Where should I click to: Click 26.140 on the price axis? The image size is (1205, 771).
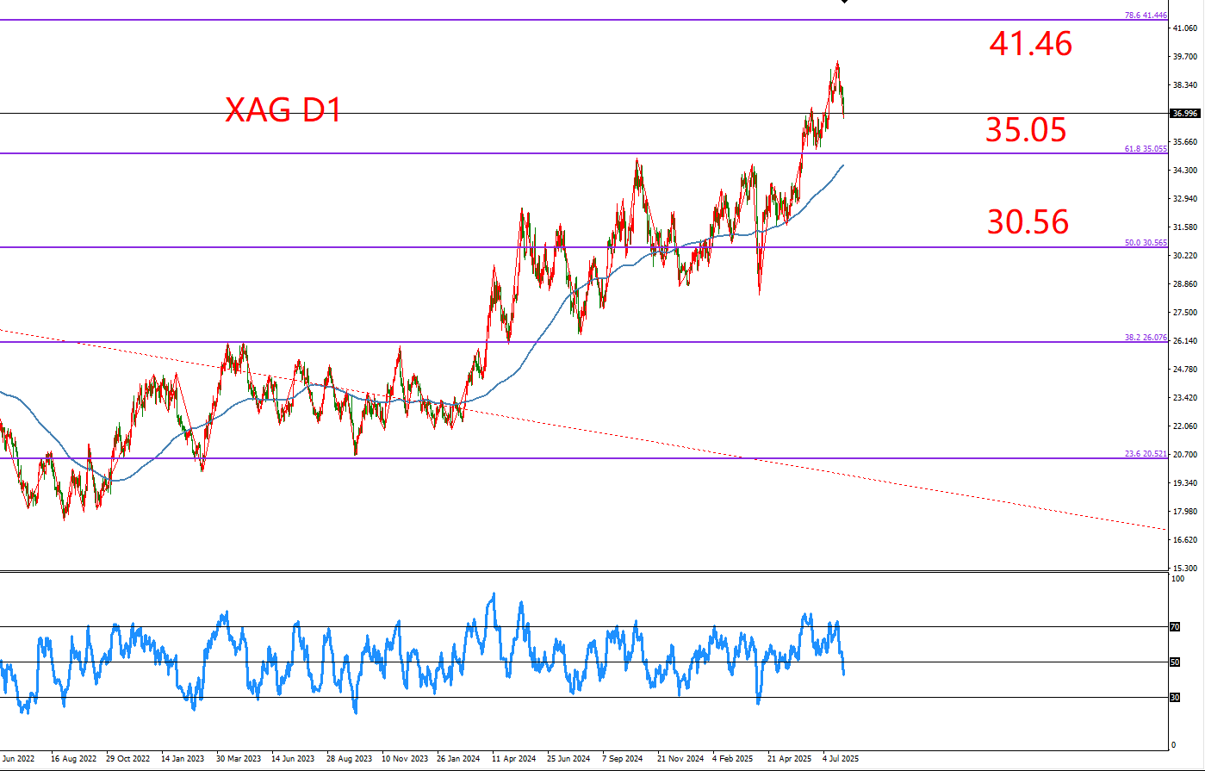pyautogui.click(x=1185, y=341)
